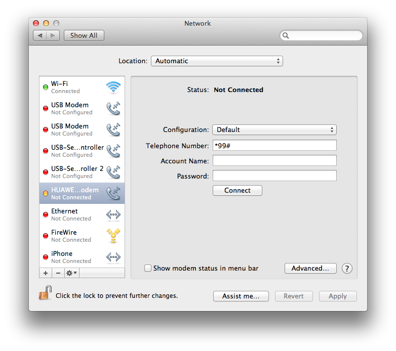
Task: Click the red Ethernet status dot
Action: [x=46, y=214]
